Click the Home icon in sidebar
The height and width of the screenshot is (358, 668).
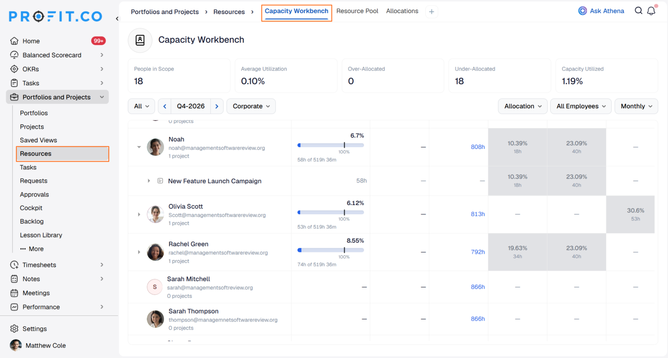[x=14, y=41]
